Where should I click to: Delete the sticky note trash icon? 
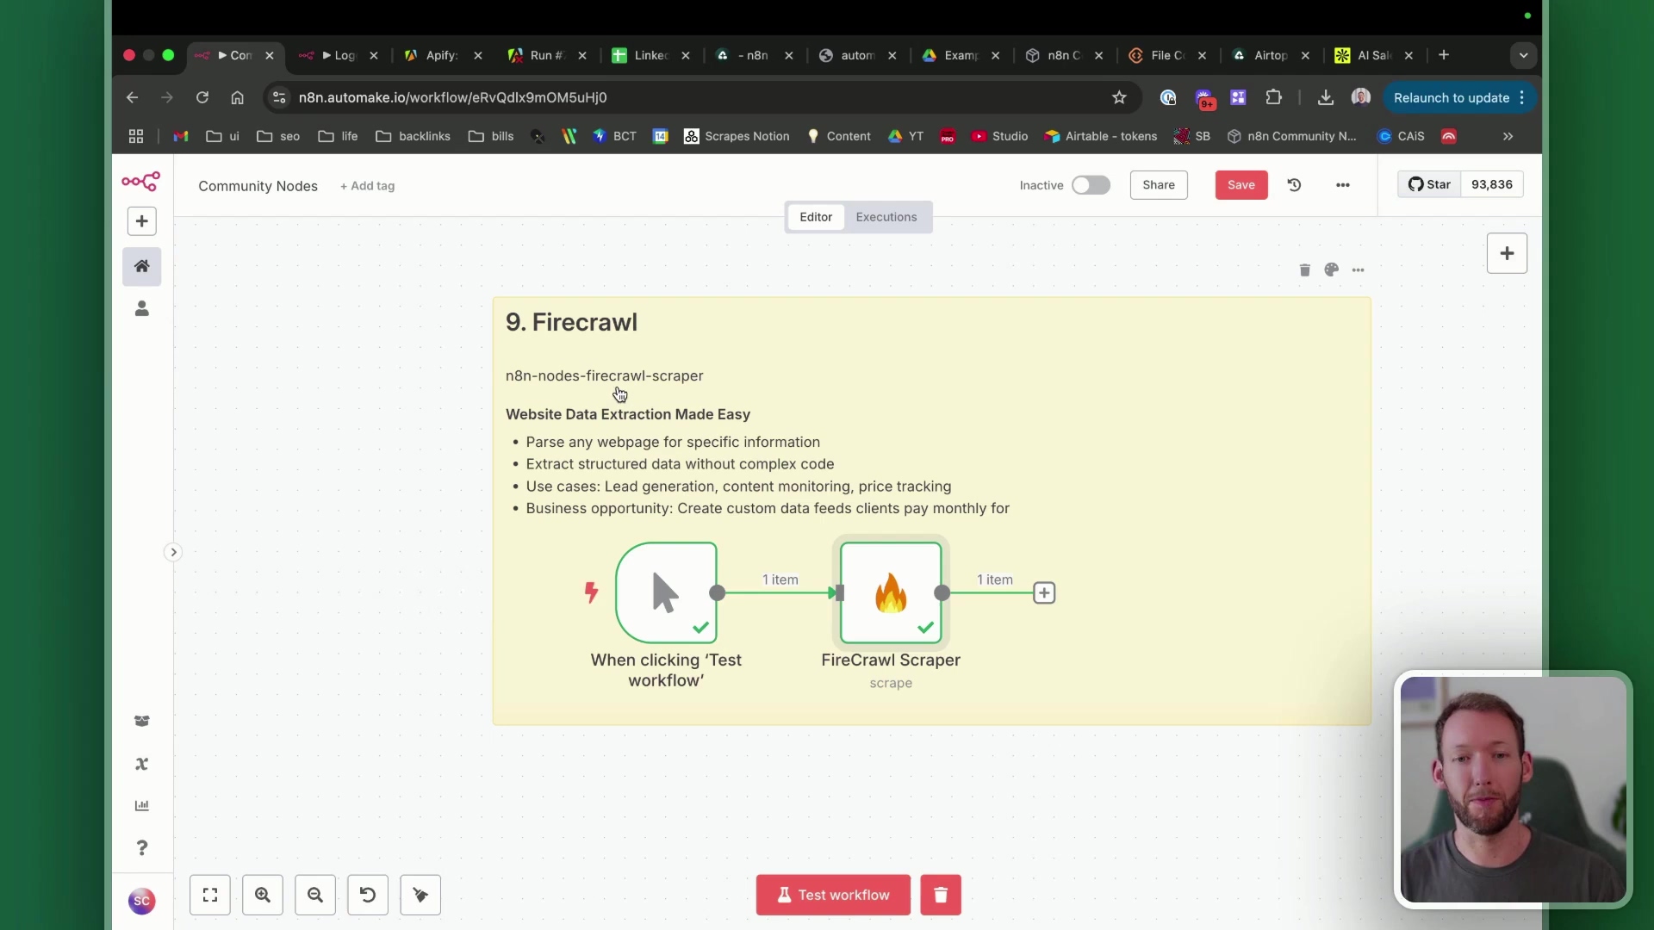pos(1304,270)
